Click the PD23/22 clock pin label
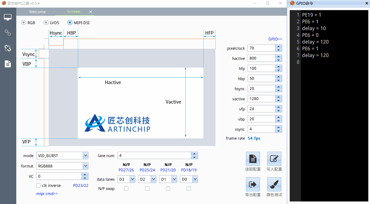This screenshot has width=370, height=204. coord(81,185)
